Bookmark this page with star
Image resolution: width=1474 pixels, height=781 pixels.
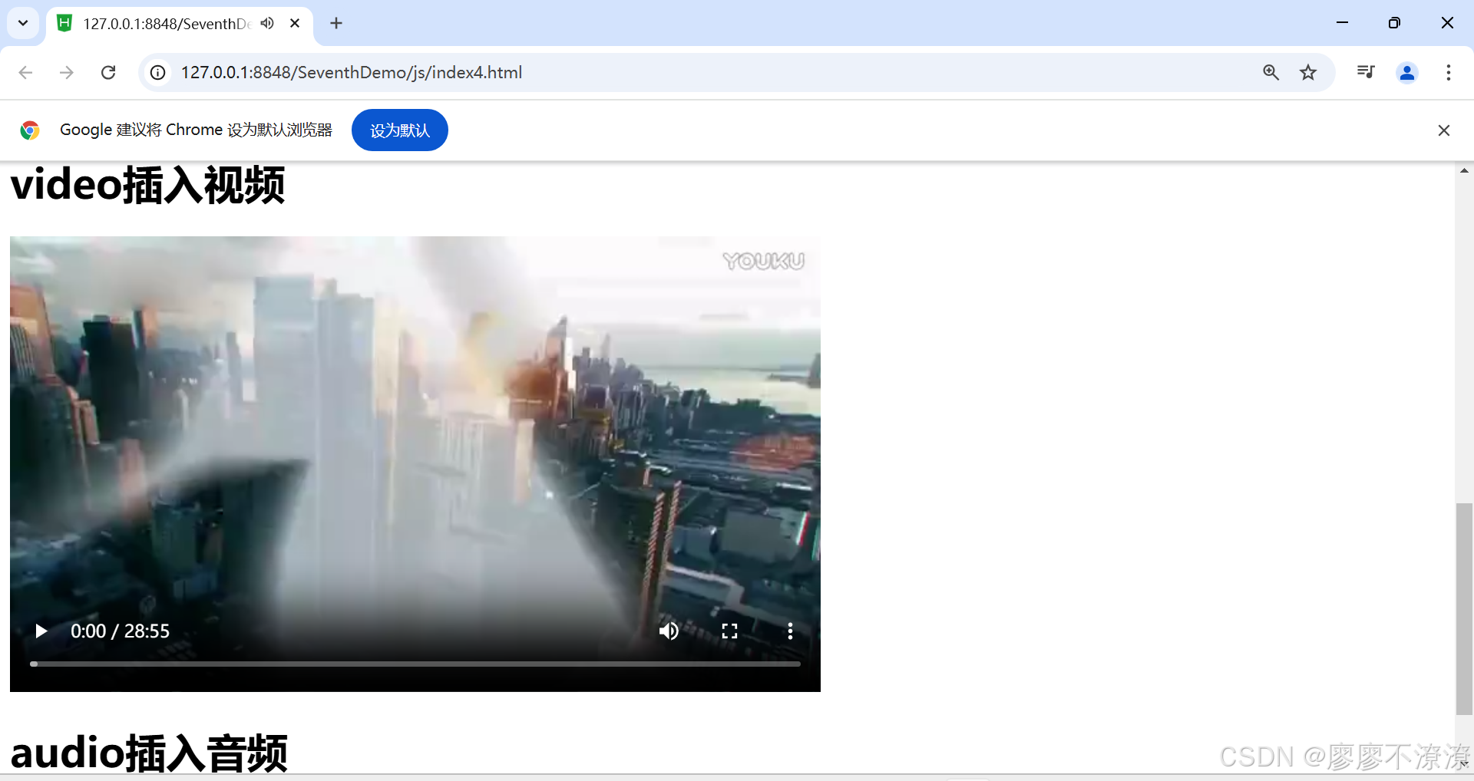point(1308,72)
